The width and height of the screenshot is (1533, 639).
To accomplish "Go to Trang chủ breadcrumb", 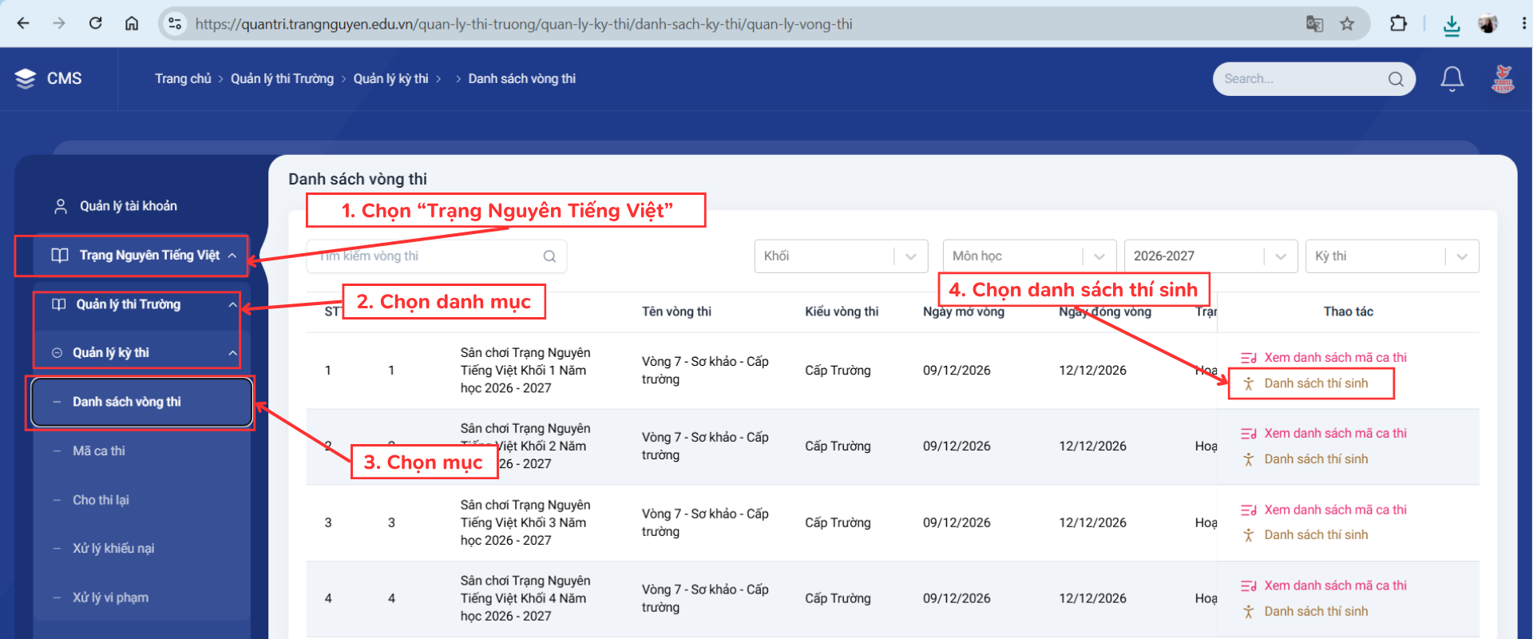I will click(x=183, y=78).
